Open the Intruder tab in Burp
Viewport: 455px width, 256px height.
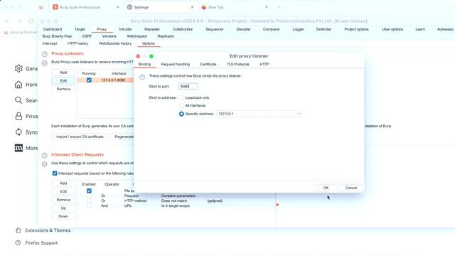[x=125, y=29]
